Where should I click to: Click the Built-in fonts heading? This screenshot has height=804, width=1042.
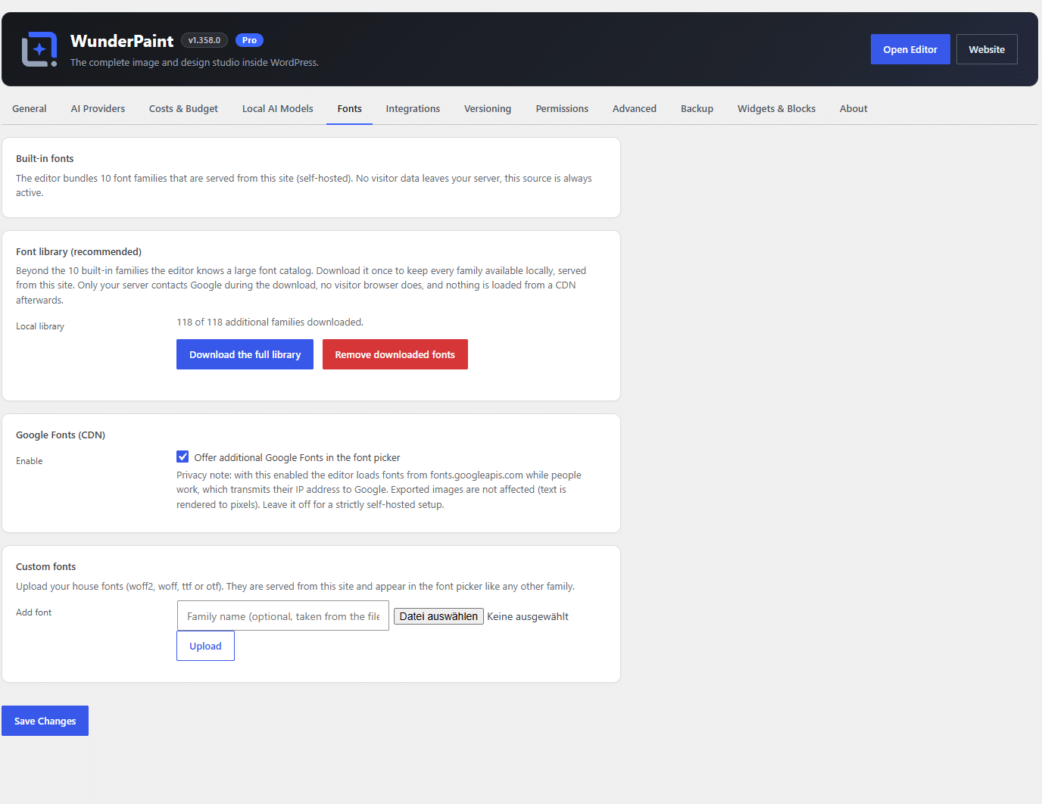[45, 158]
